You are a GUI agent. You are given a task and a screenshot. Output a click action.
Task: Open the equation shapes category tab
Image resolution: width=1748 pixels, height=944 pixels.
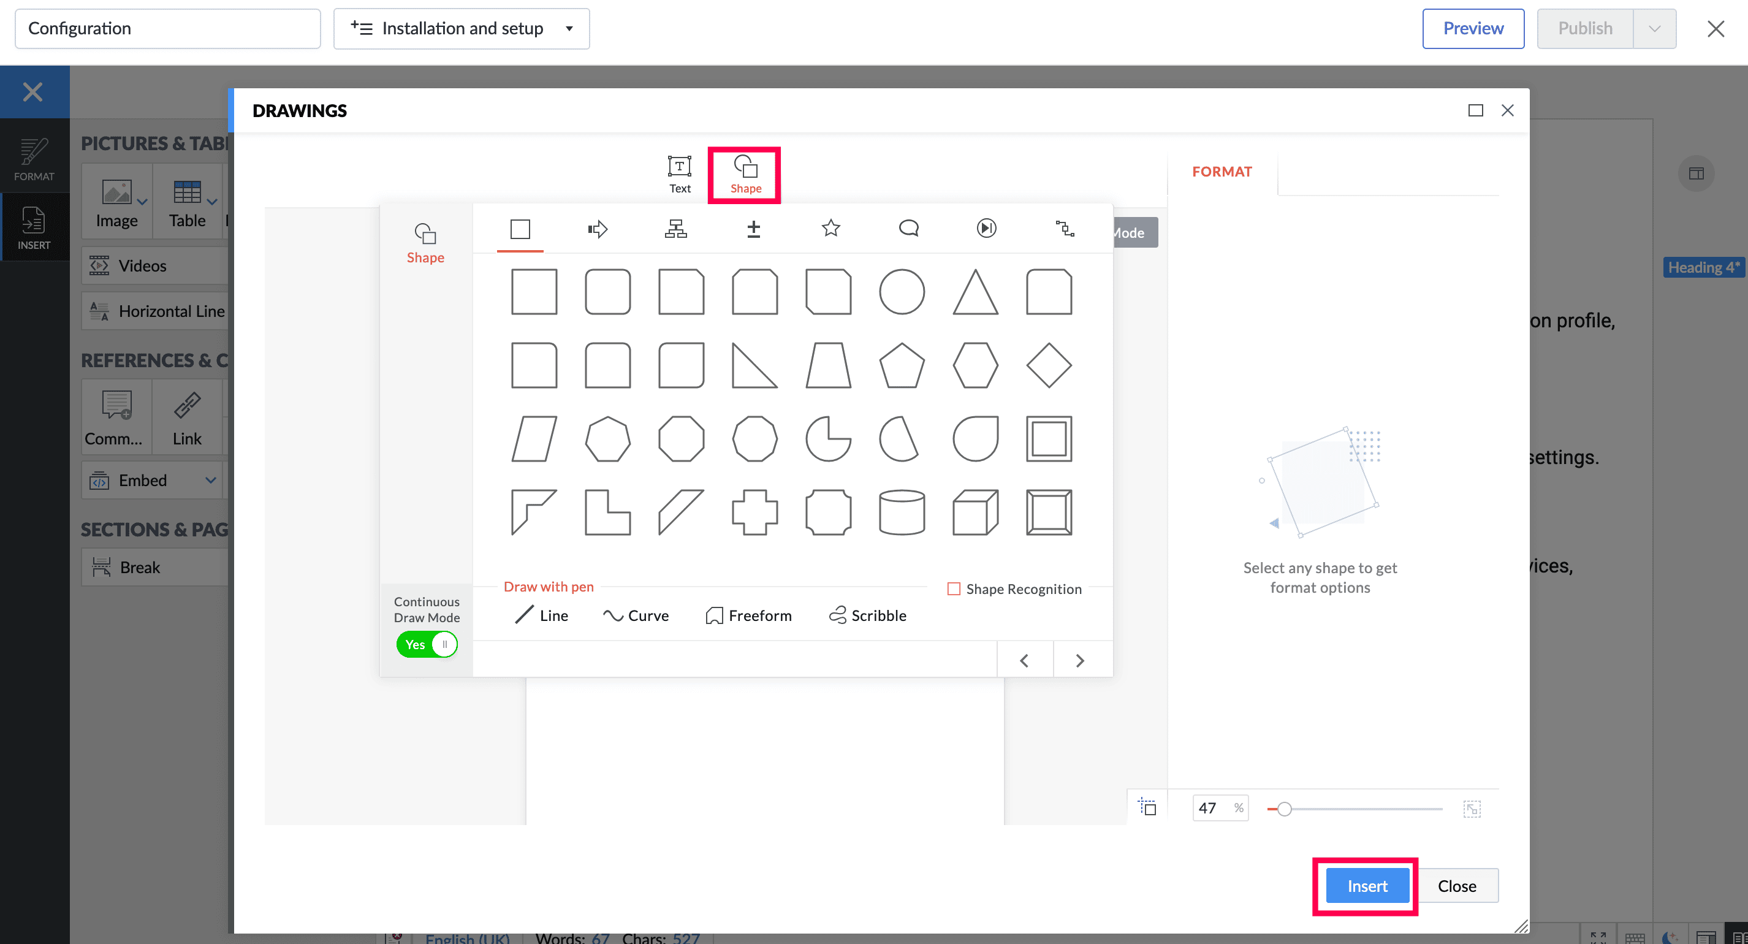click(753, 229)
